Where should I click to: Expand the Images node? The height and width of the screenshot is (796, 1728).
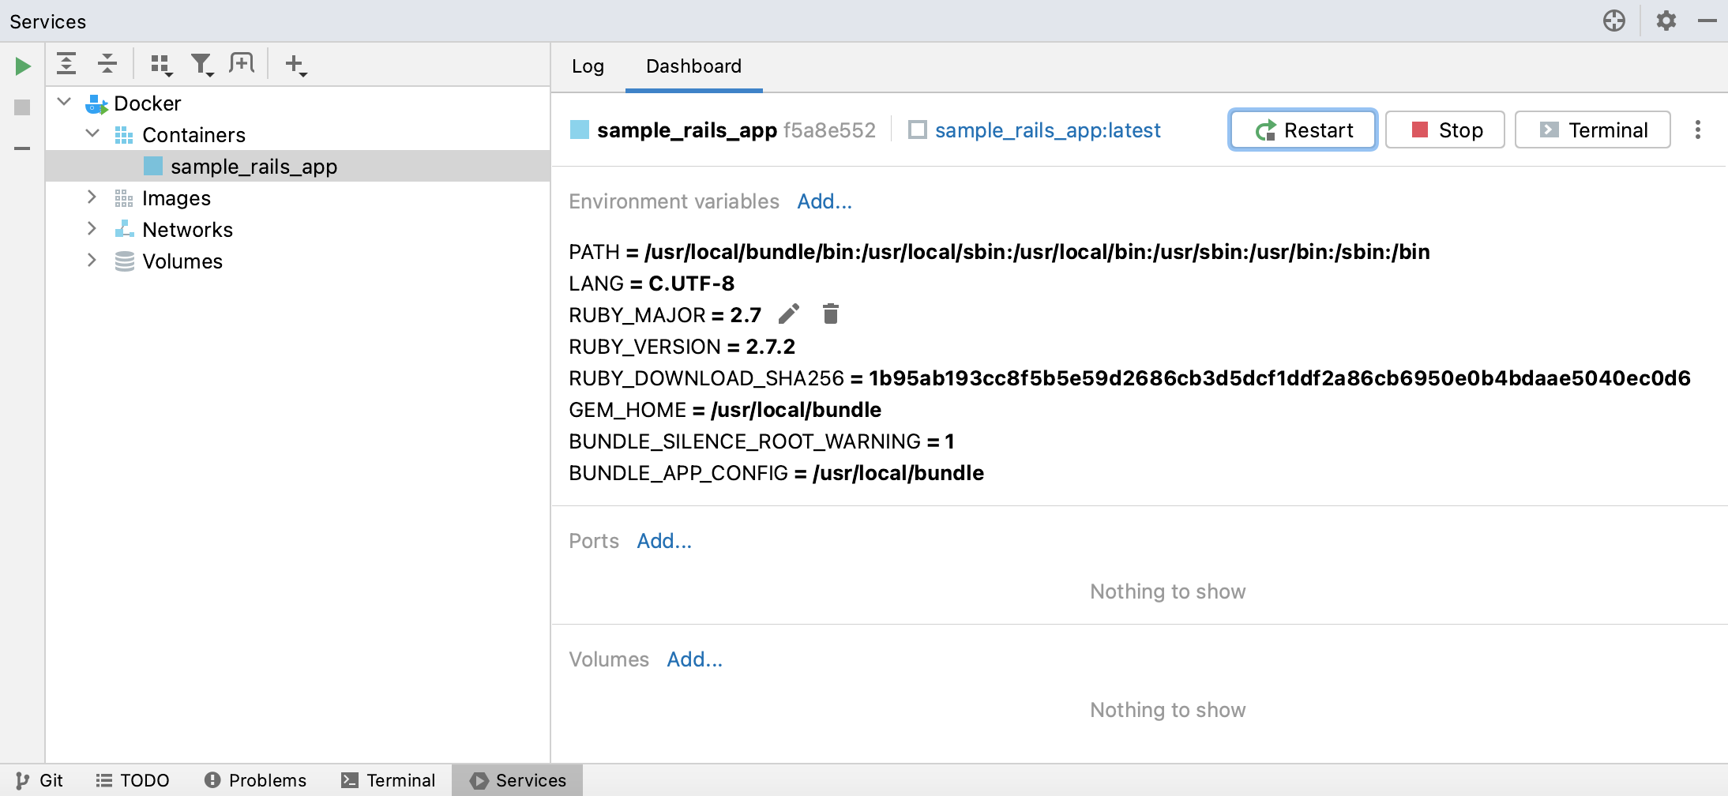point(92,197)
